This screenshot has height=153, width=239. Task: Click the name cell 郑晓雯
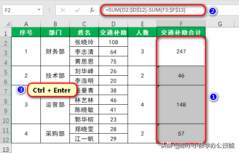pyautogui.click(x=84, y=129)
